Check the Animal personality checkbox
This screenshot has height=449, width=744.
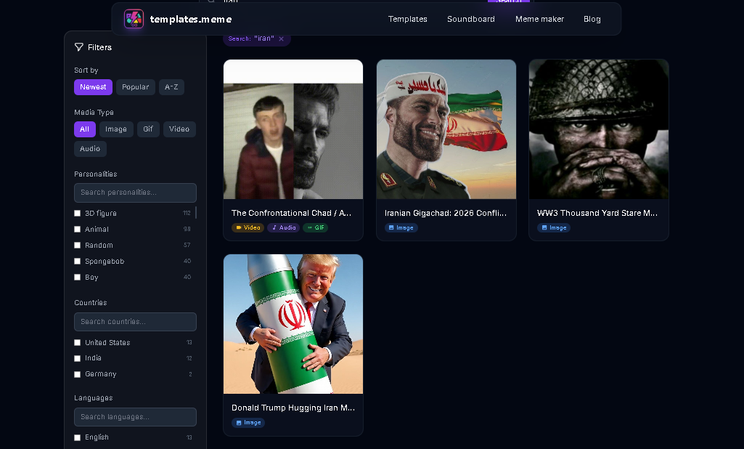point(78,229)
